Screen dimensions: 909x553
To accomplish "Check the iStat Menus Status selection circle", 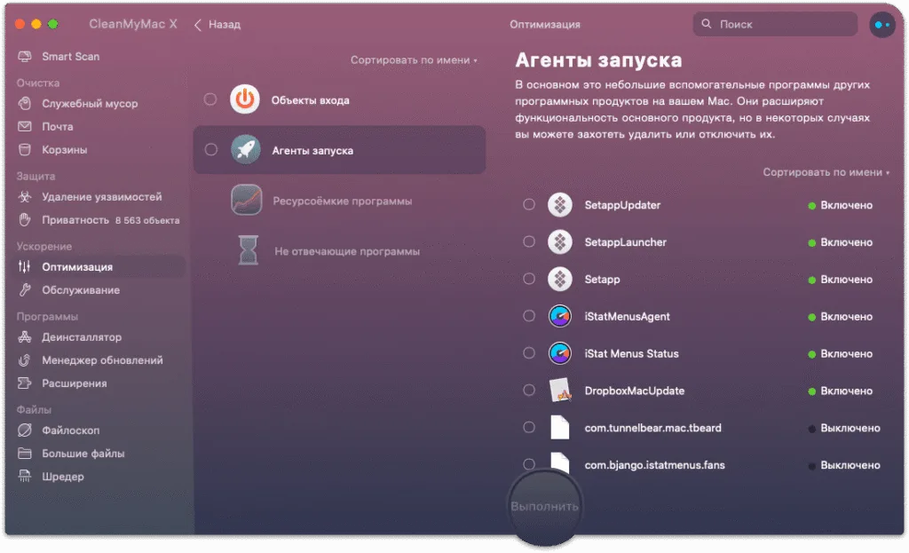I will click(529, 352).
